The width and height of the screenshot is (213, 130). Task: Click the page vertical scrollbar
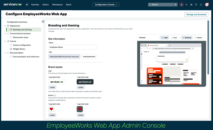coord(208,47)
